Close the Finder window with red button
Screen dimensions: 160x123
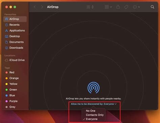pos(6,7)
